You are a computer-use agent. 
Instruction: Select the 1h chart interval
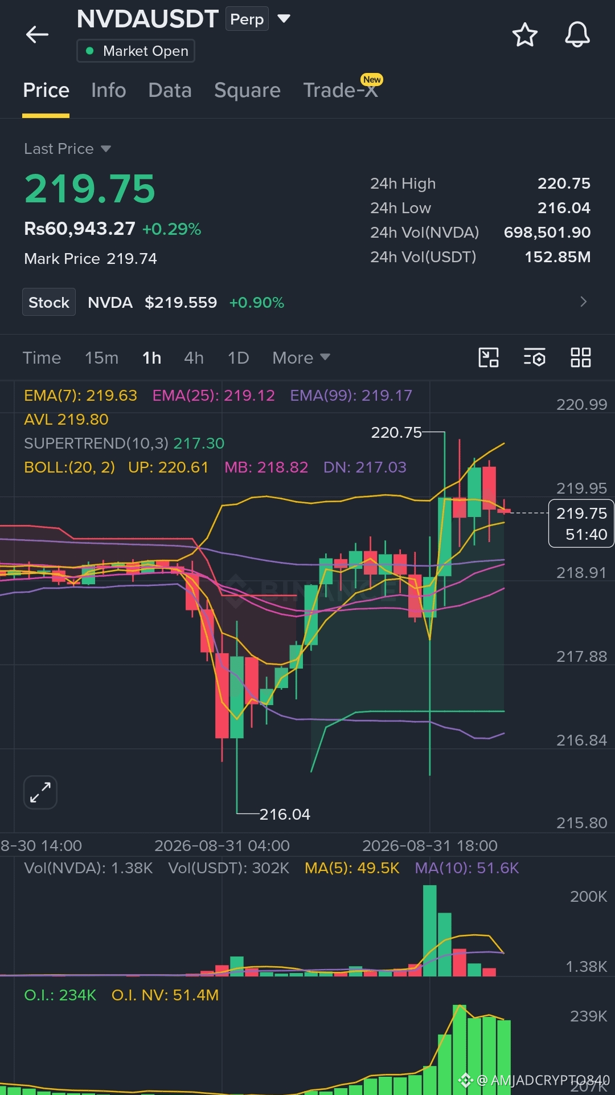(151, 357)
